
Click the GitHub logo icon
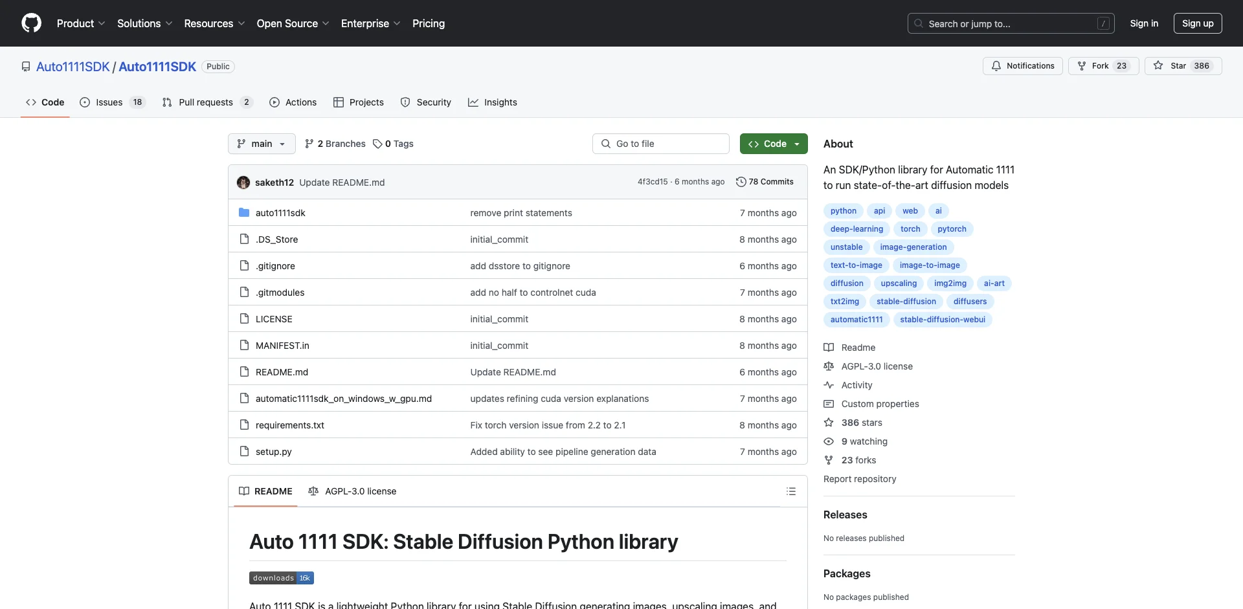tap(31, 23)
